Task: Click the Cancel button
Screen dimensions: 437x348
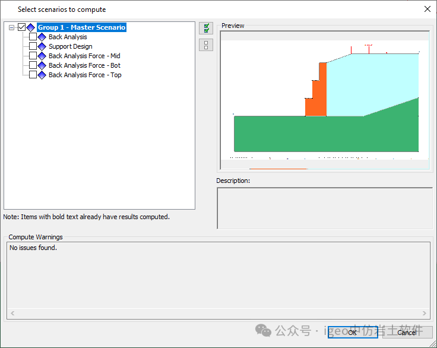Action: [407, 333]
